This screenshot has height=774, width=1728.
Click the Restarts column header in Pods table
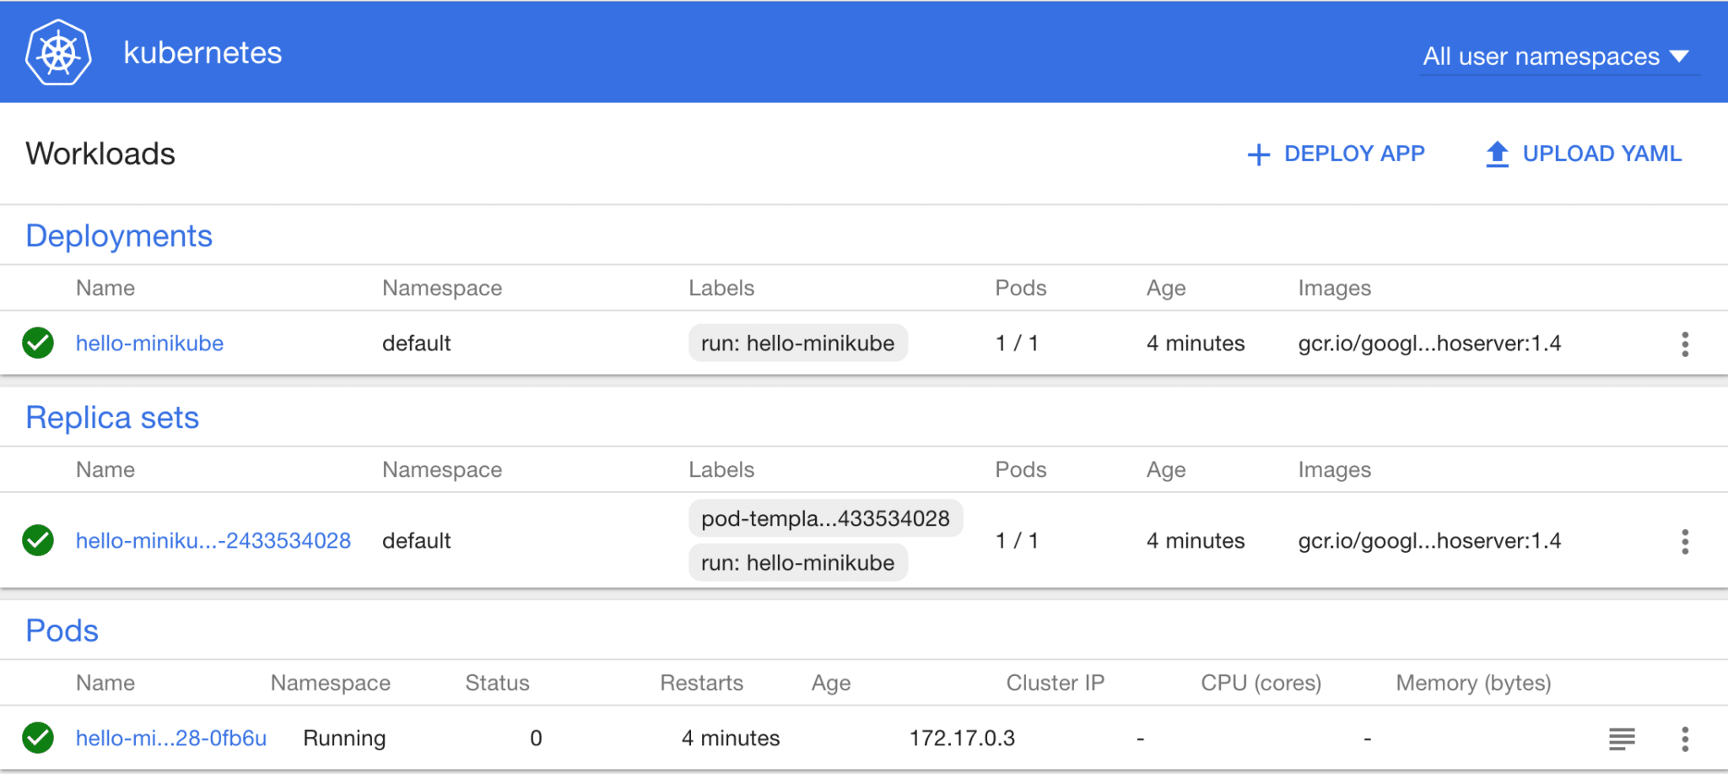coord(702,683)
